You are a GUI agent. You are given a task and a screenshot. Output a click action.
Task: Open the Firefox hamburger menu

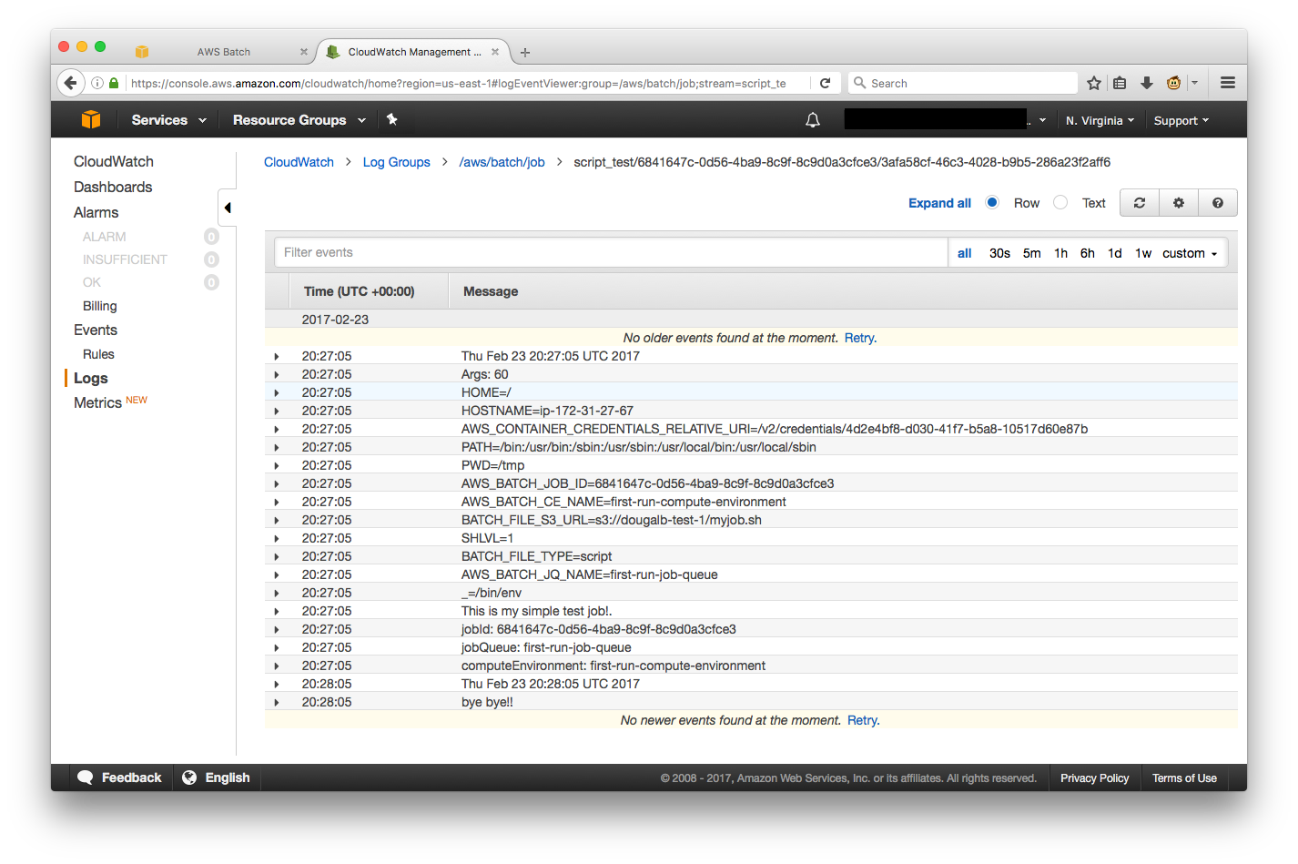[1228, 83]
